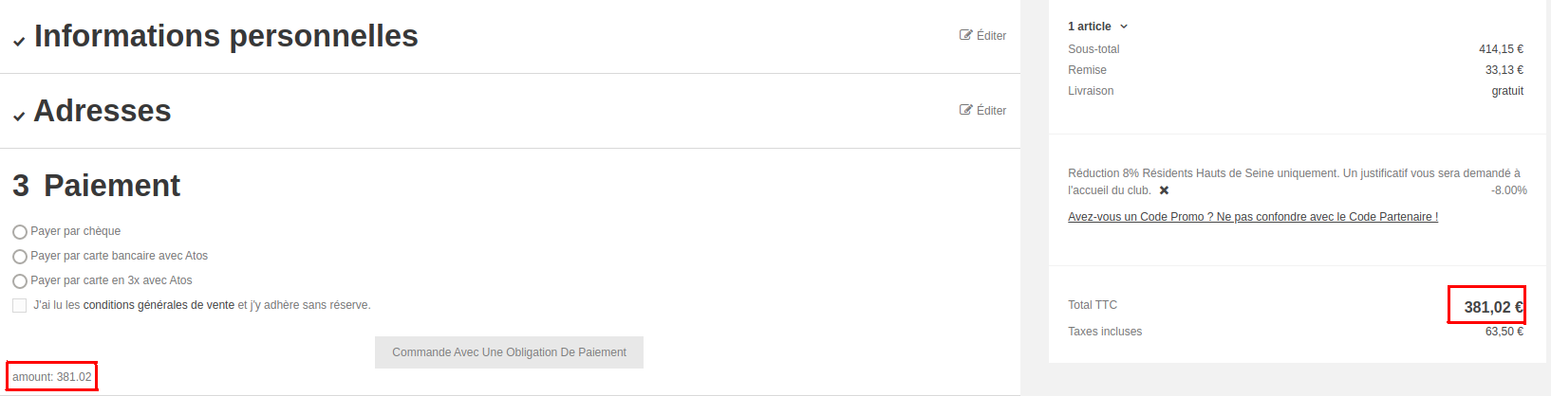
Task: Click the 381,02 € total amount
Action: coord(1492,307)
